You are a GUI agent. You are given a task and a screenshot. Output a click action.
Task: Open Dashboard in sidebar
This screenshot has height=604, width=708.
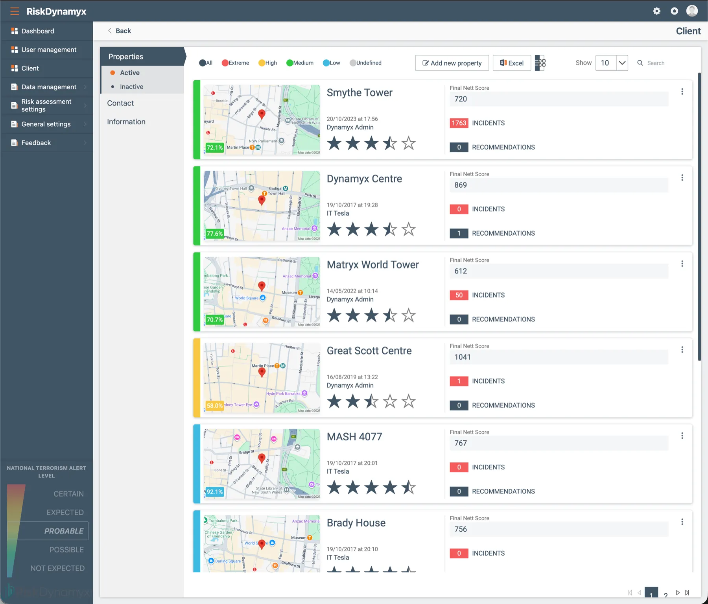[46, 31]
